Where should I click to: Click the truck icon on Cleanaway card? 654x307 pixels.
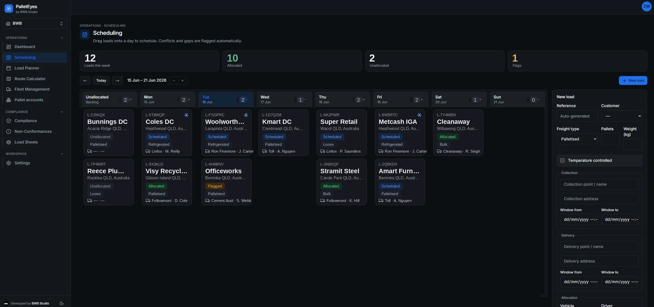439,151
